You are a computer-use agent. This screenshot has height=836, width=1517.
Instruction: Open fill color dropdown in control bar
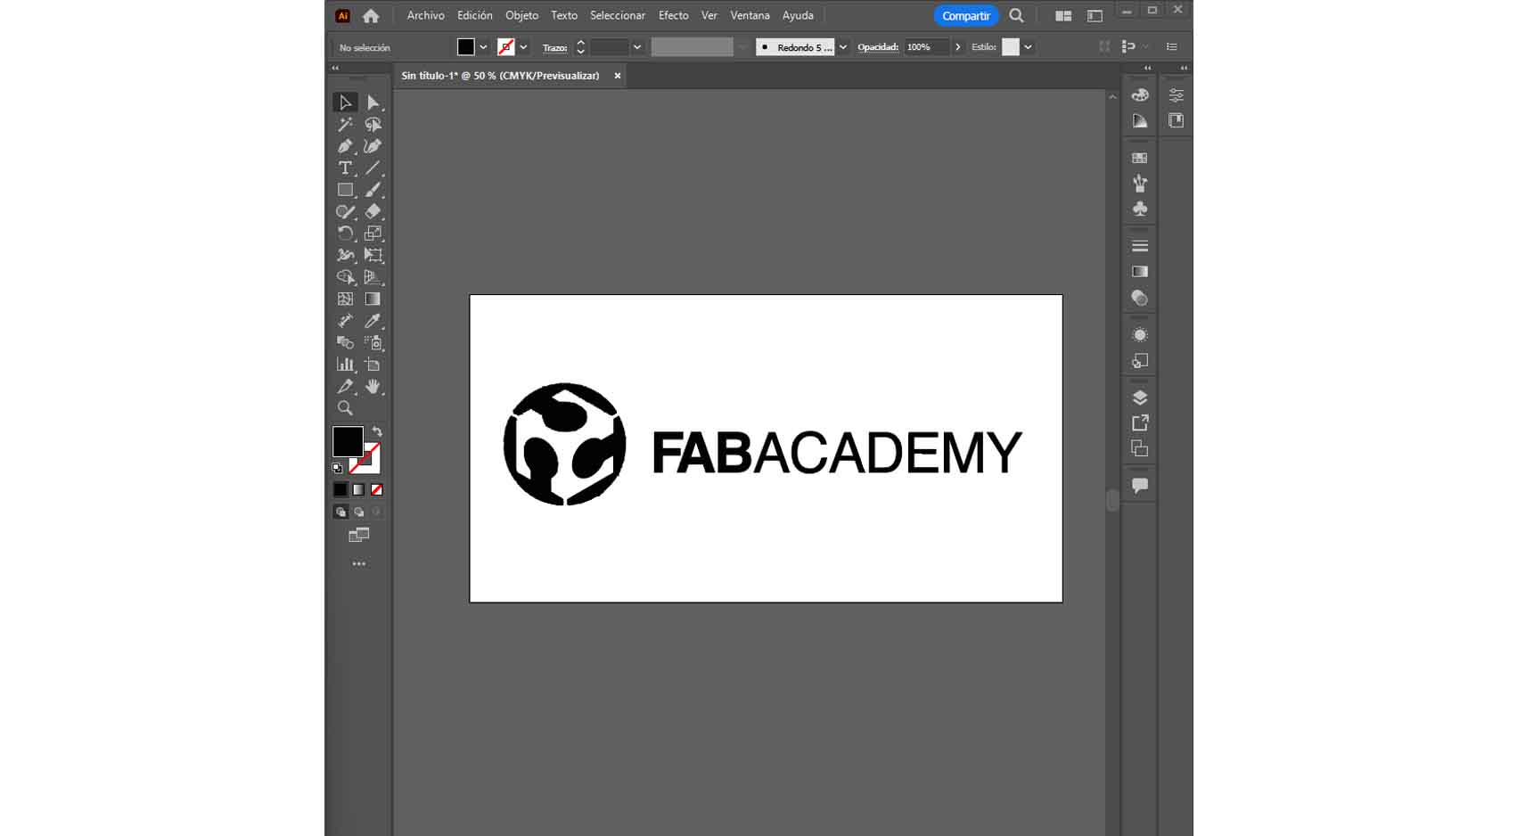pos(483,47)
